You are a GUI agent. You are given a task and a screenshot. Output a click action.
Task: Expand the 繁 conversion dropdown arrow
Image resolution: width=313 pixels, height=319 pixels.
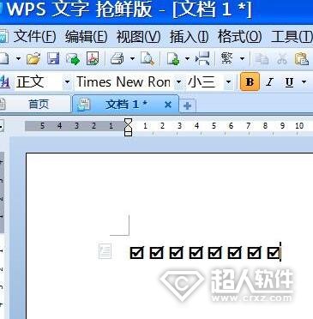click(242, 59)
